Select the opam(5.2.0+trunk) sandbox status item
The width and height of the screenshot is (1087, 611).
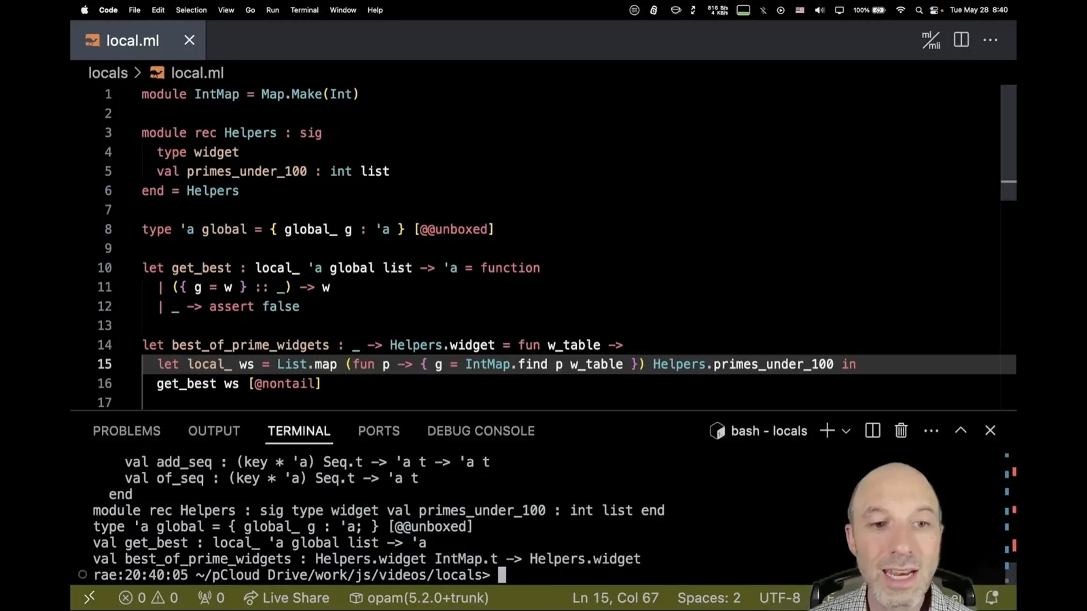click(x=419, y=598)
